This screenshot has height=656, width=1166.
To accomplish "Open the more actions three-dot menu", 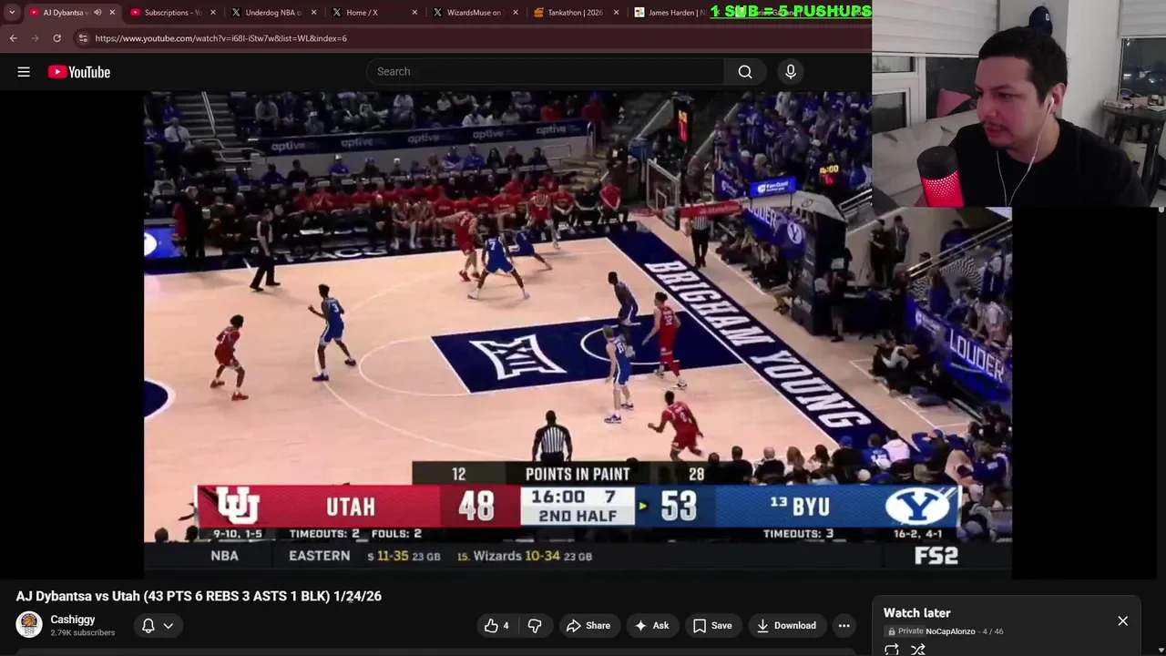I will 844,625.
